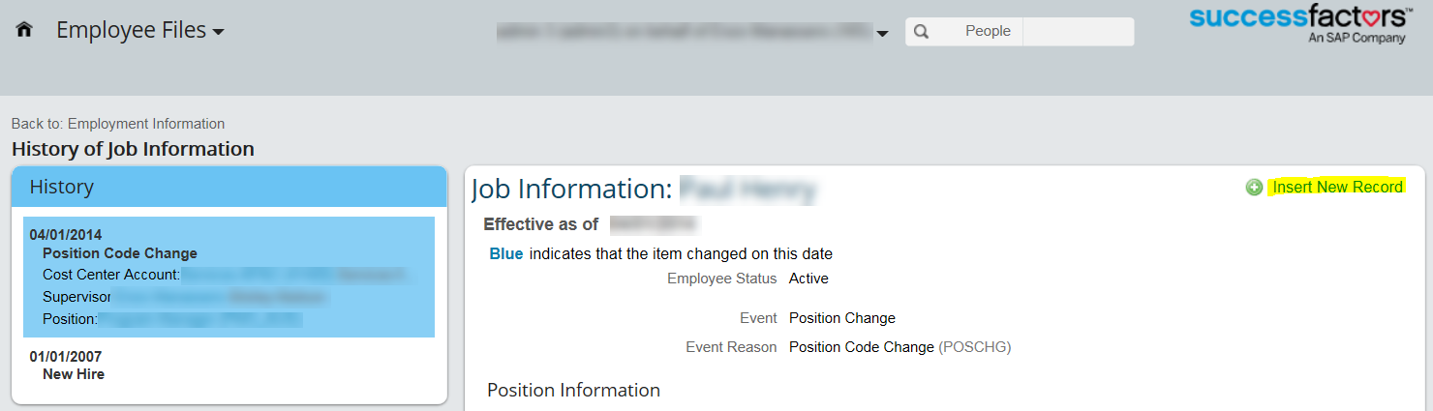This screenshot has height=411, width=1433.
Task: Click into the people search text field
Action: 1078,31
